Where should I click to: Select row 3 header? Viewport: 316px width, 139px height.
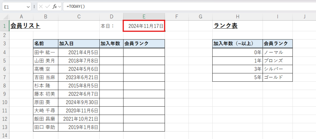pos(5,44)
